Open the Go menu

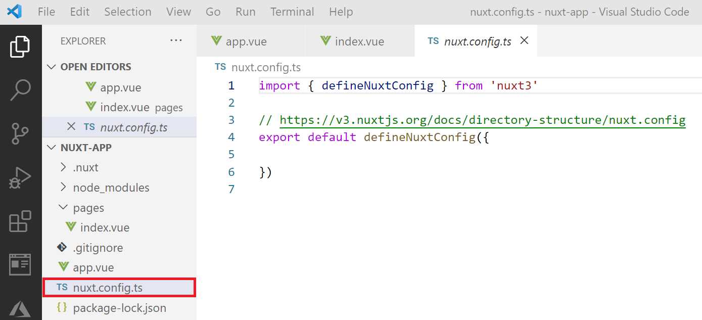(213, 11)
